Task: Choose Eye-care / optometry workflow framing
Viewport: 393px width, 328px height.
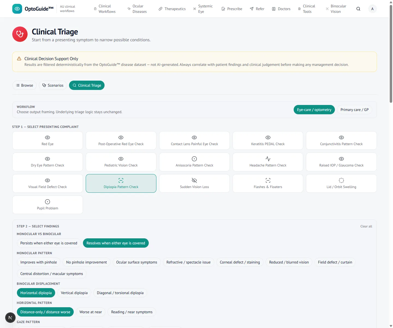Action: tap(314, 110)
